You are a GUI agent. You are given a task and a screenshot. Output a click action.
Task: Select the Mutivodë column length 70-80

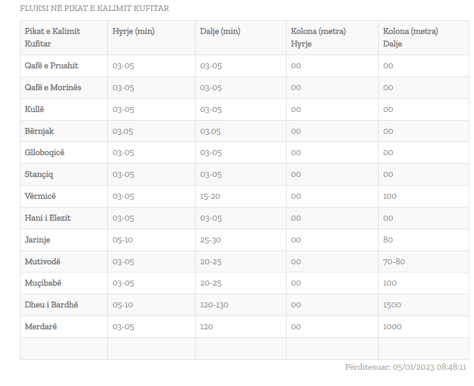(x=394, y=262)
